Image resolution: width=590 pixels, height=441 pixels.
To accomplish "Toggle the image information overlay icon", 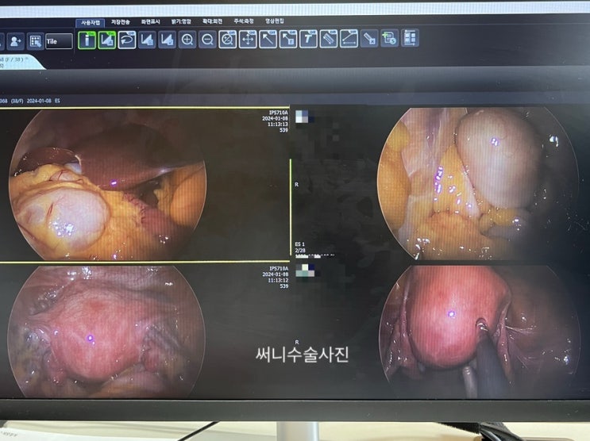I will click(87, 40).
